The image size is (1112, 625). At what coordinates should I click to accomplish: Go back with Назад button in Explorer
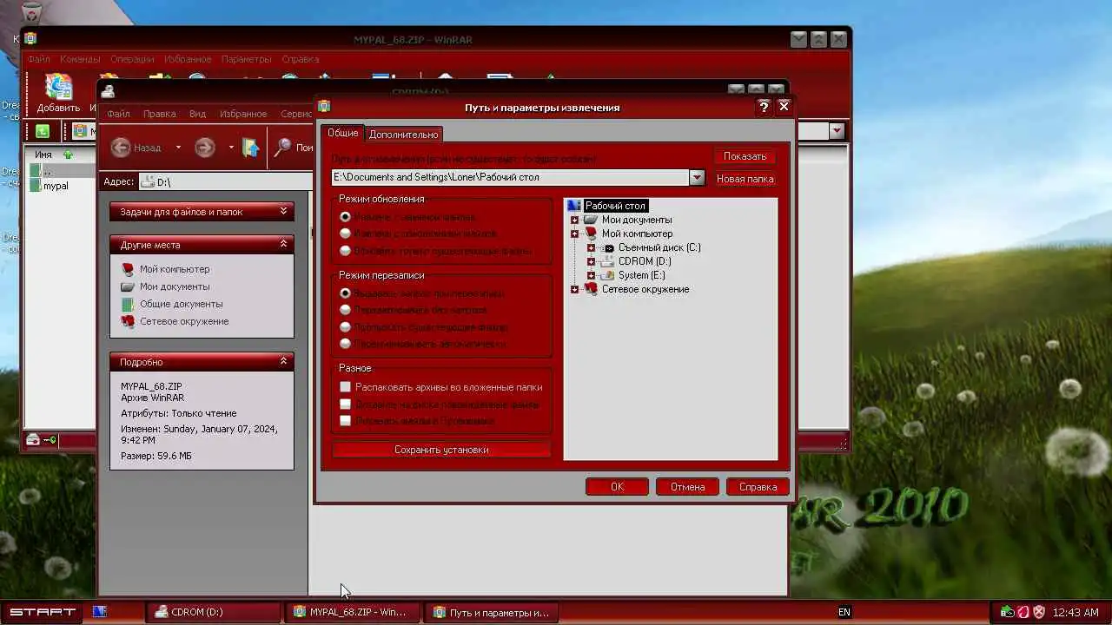pos(136,148)
